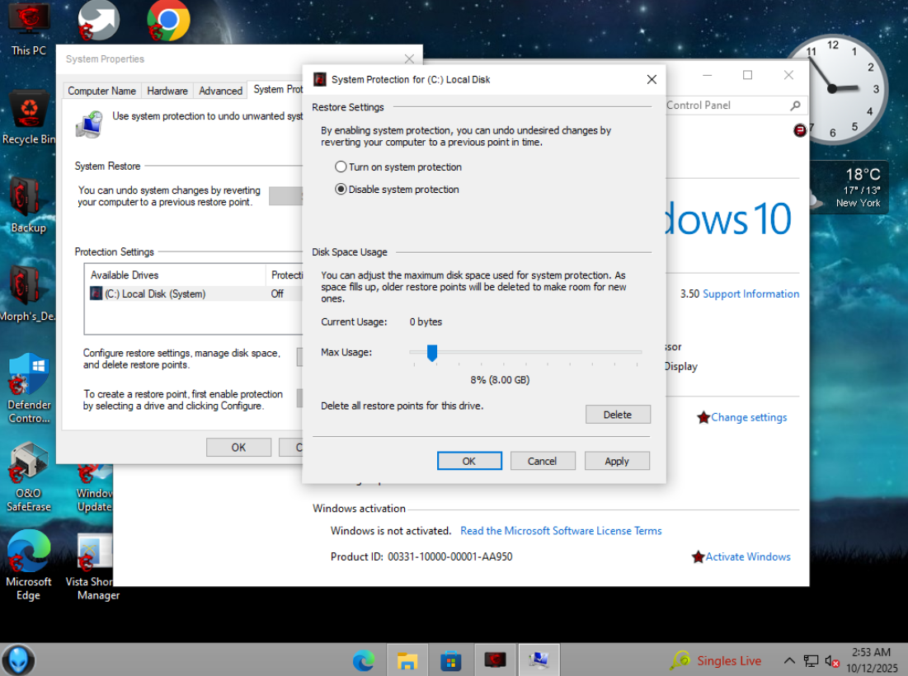The height and width of the screenshot is (676, 908).
Task: Open This PC desktop icon
Action: click(x=28, y=29)
